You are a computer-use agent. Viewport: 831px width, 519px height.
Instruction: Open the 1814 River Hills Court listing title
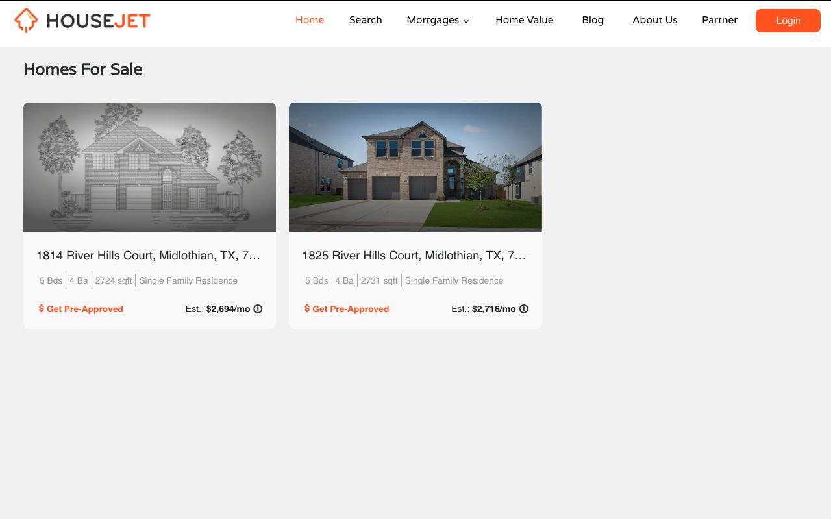click(x=149, y=256)
